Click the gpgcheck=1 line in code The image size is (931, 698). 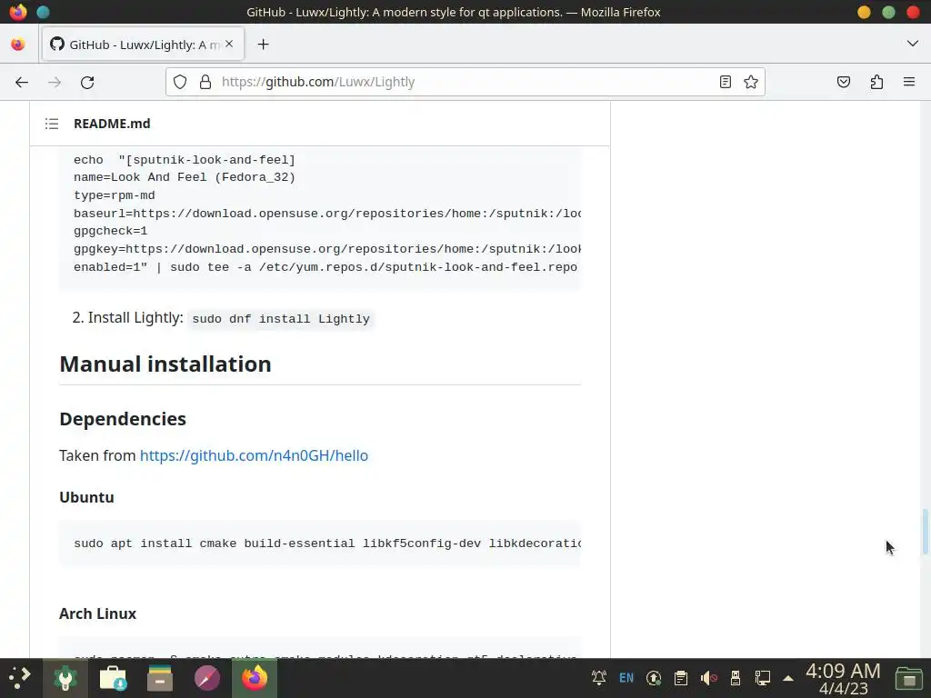point(110,231)
